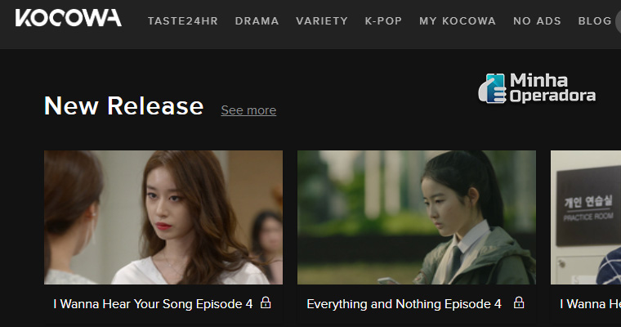Open I Wanna Hear Your Song Episode 4 thumbnail
The height and width of the screenshot is (327, 621).
[163, 217]
